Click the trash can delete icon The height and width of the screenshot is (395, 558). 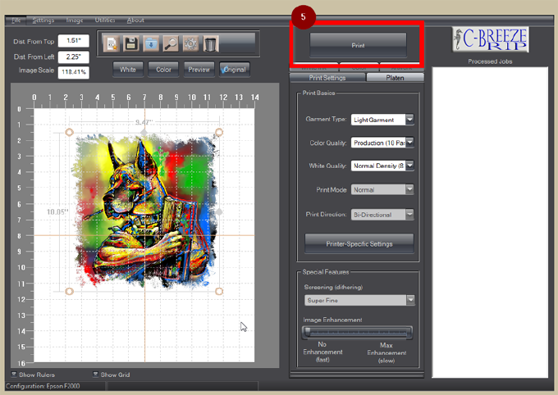[210, 44]
